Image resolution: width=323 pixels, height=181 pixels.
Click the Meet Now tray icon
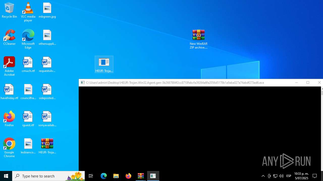point(269,176)
